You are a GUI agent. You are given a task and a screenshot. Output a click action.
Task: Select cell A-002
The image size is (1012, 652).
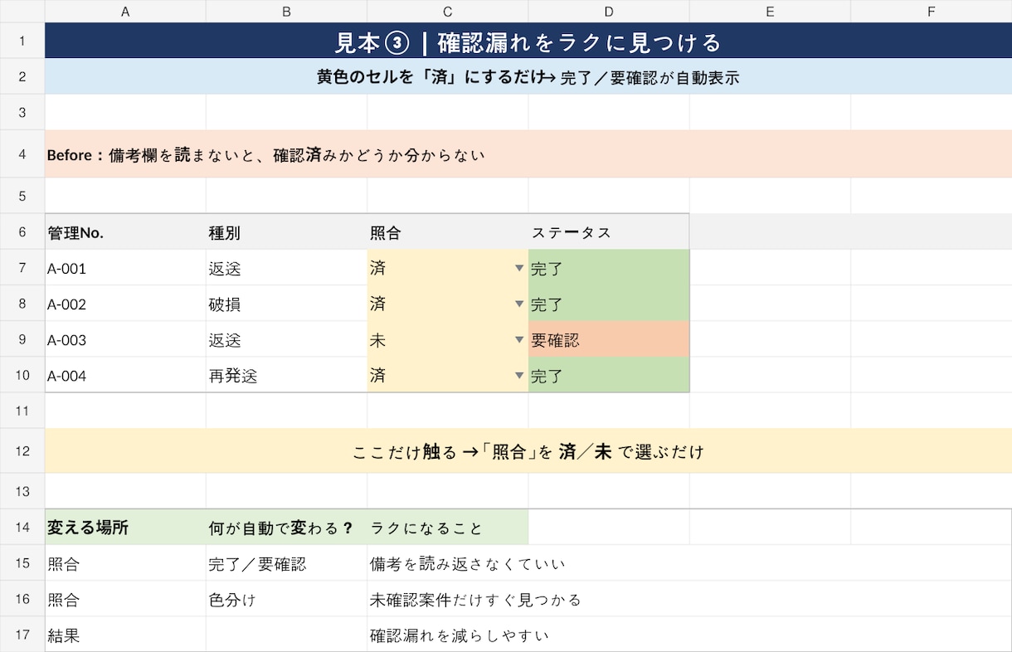(125, 304)
